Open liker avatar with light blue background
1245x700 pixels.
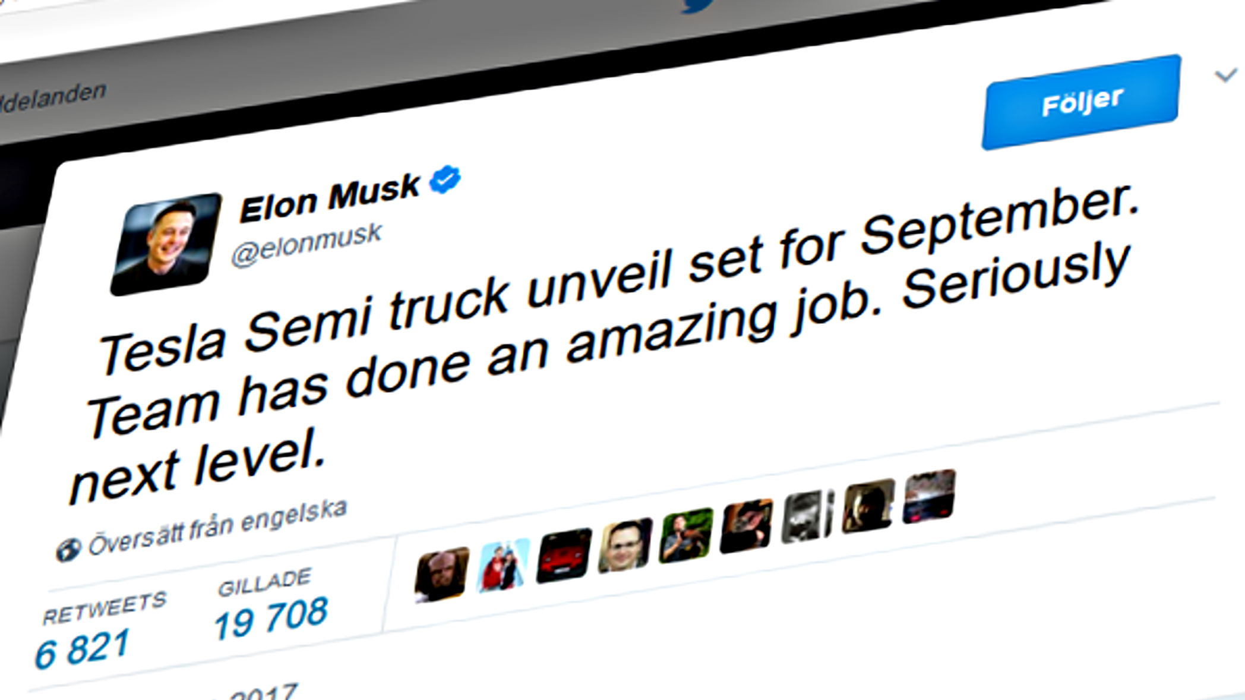(x=503, y=565)
